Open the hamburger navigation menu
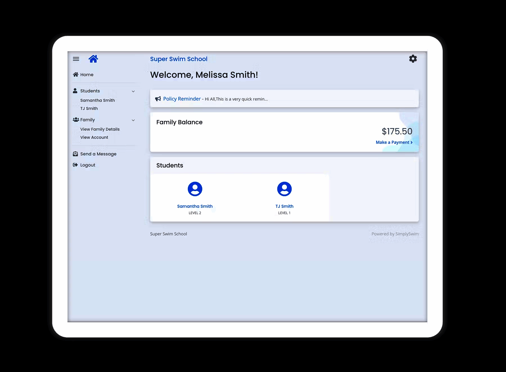506x372 pixels. coord(76,59)
